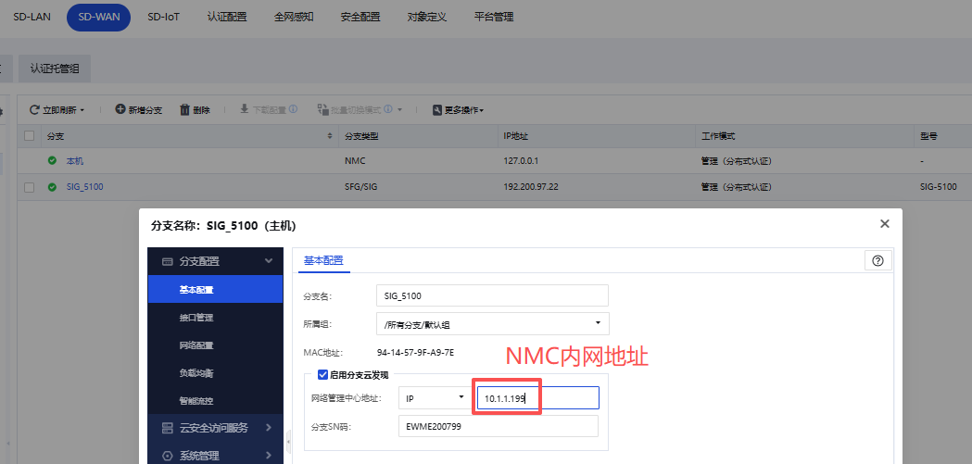Open the help question mark icon
The image size is (972, 464).
877,260
